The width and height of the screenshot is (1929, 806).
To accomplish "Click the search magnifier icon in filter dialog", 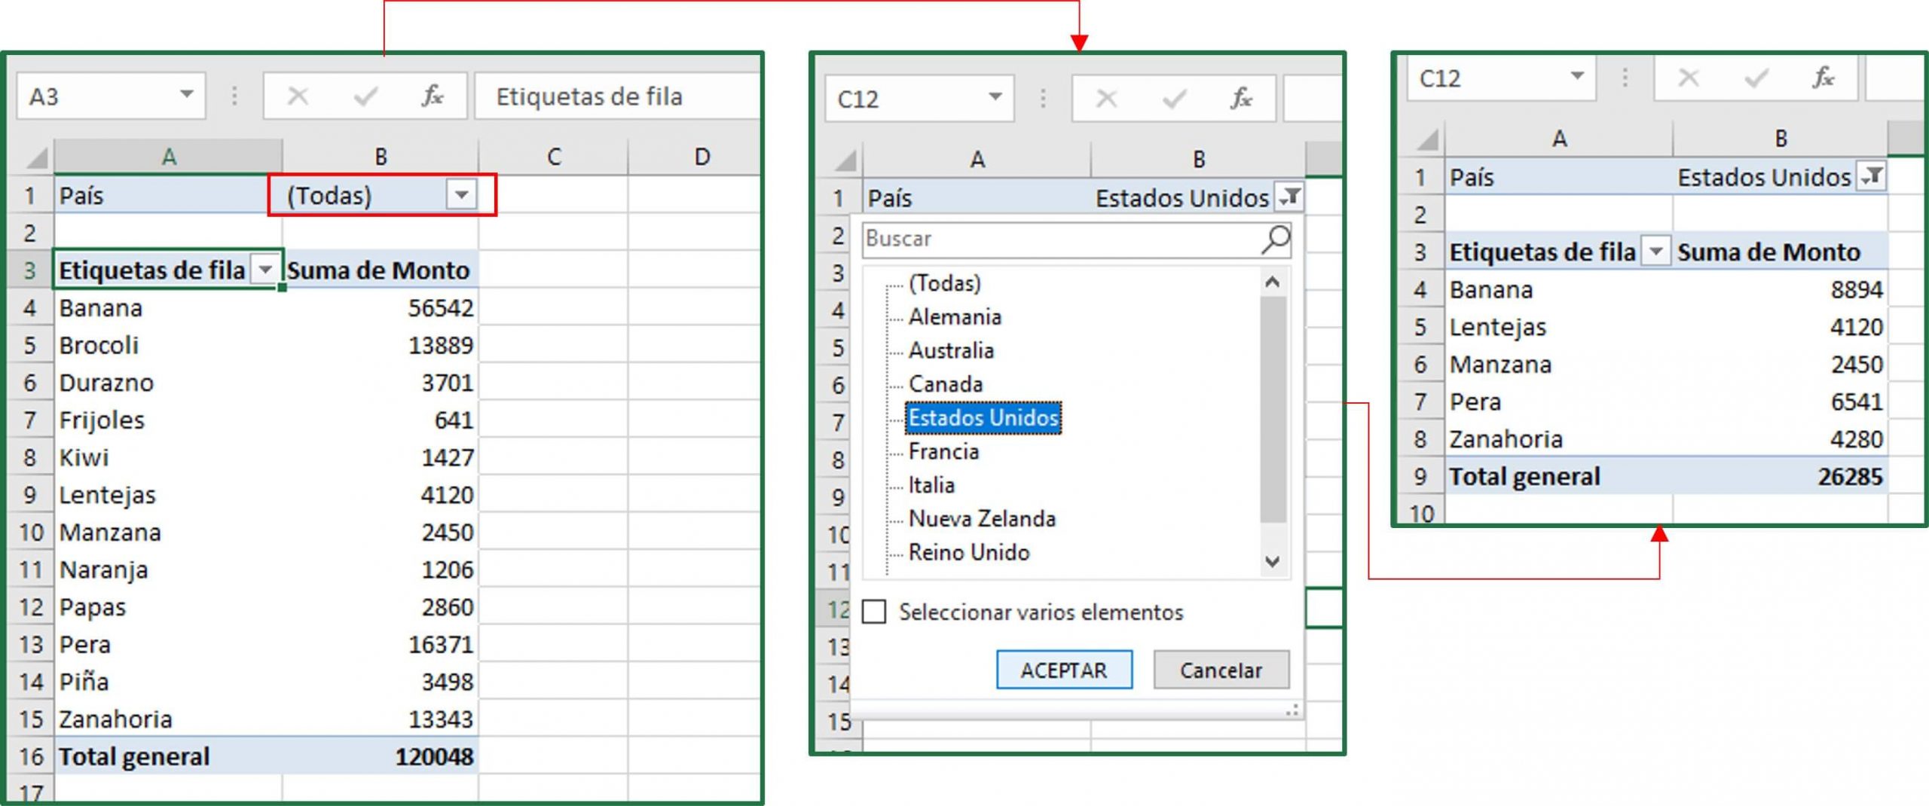I will tap(1275, 240).
